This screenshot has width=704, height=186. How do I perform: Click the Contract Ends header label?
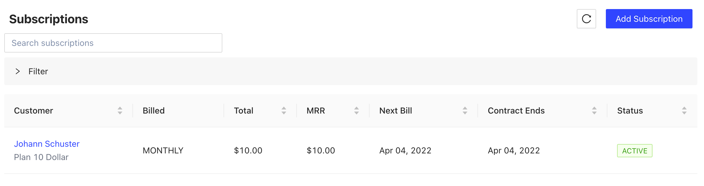[x=516, y=111]
